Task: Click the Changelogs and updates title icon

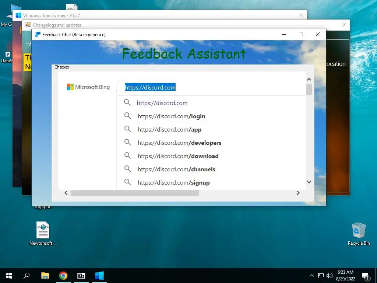Action: pos(28,25)
